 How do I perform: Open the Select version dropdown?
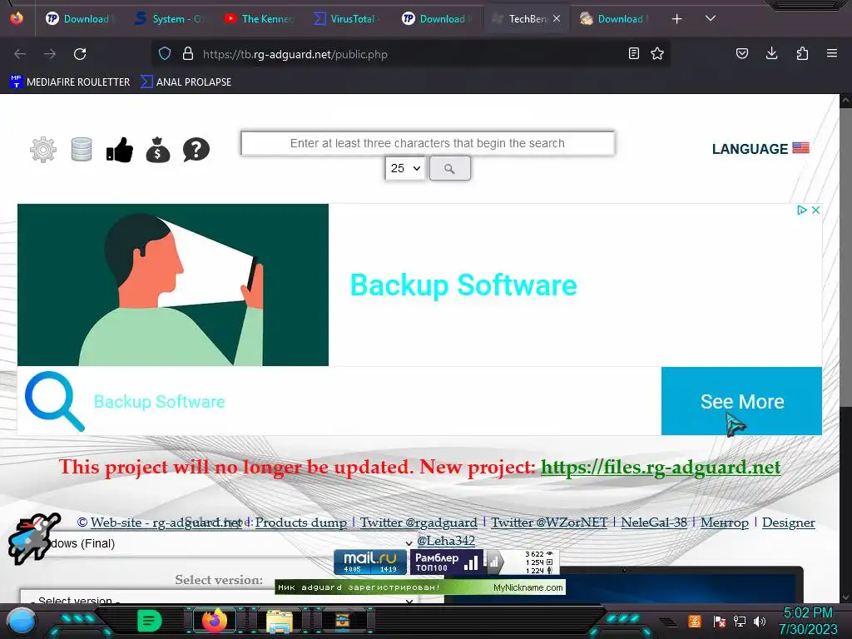[219, 597]
